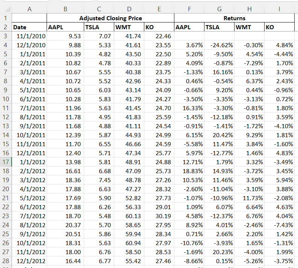Select the TSLA return 16.16%

[x=219, y=72]
